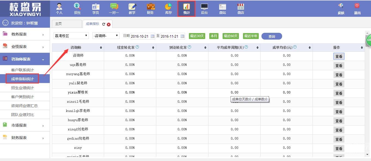Viewport: 371px width, 161px height.
Task: Click 查看 for xiny row
Action: click(x=339, y=149)
